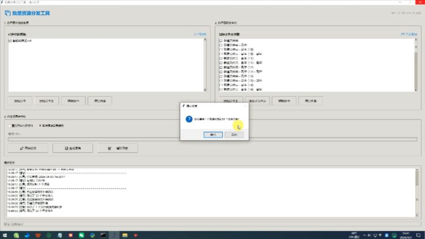This screenshot has width=425, height=239.
Task: Uncheck the keep original directory structure checkbox
Action: pos(40,126)
